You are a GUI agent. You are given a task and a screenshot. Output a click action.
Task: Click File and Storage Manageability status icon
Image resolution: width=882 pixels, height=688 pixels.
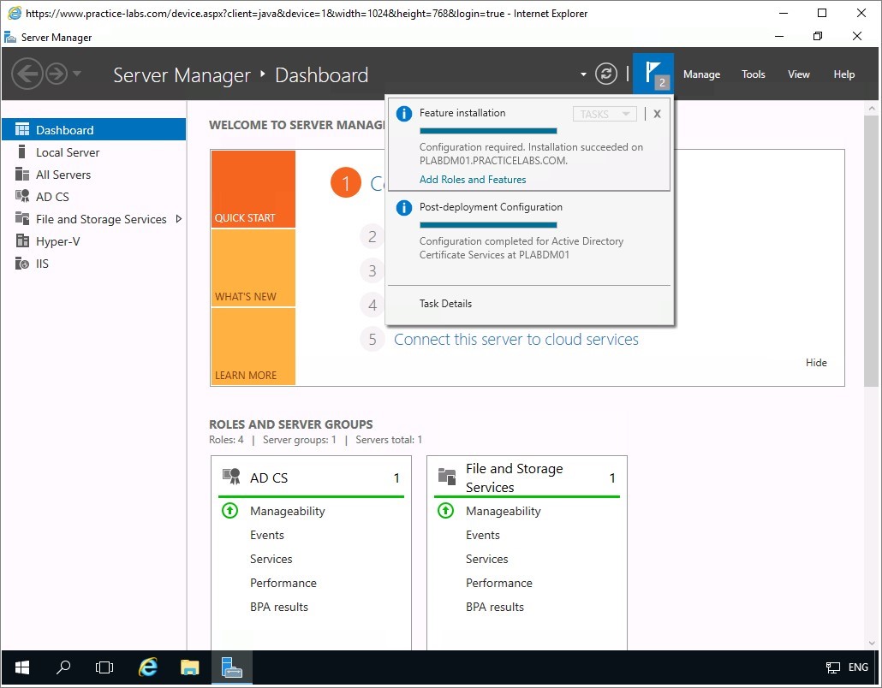(x=445, y=510)
